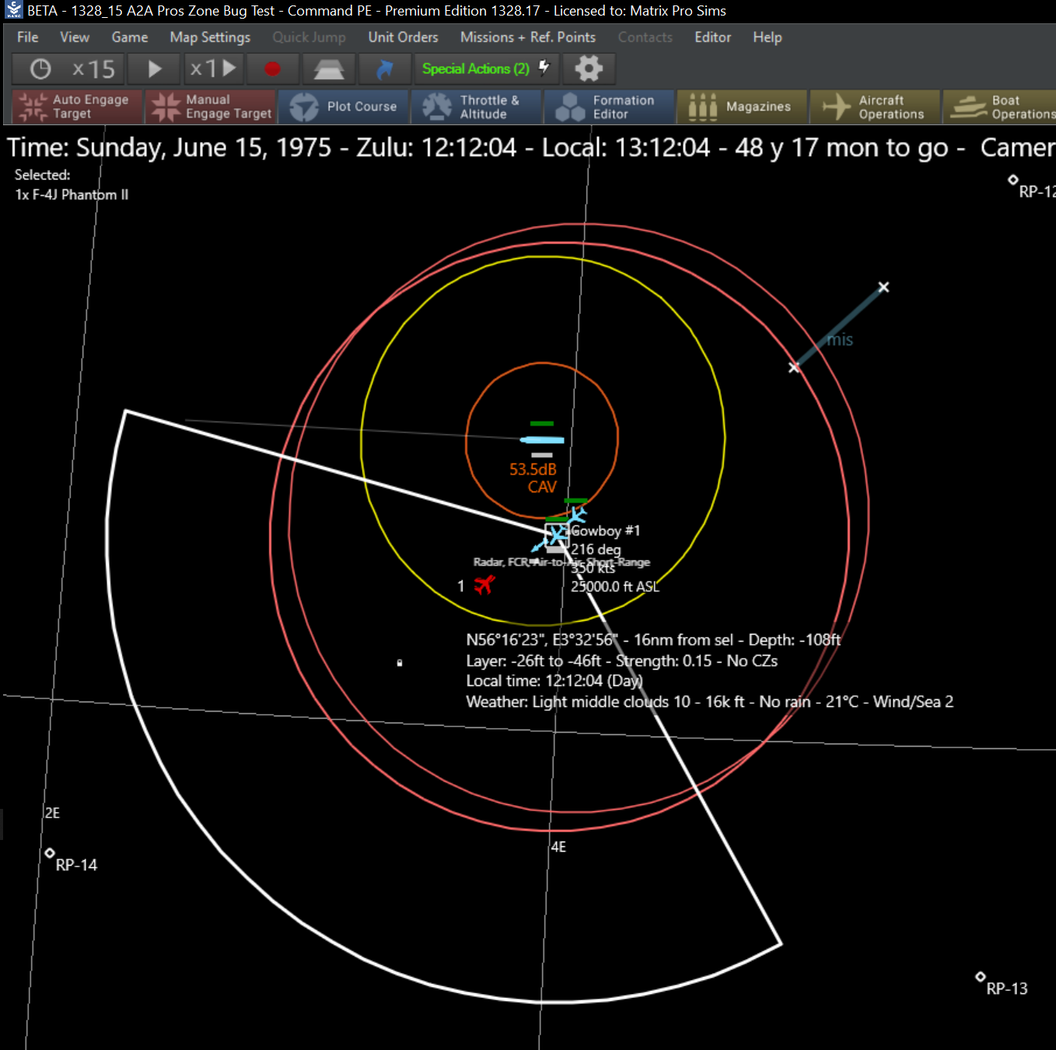Open Boat Operations
The image size is (1056, 1050).
click(1000, 107)
